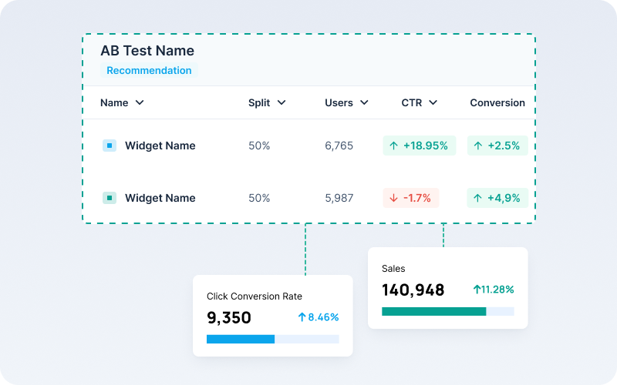Open the Users column dropdown chevron
This screenshot has height=385, width=617.
click(364, 102)
